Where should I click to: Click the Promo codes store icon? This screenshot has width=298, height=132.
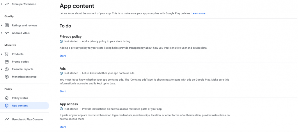[x=7, y=62]
